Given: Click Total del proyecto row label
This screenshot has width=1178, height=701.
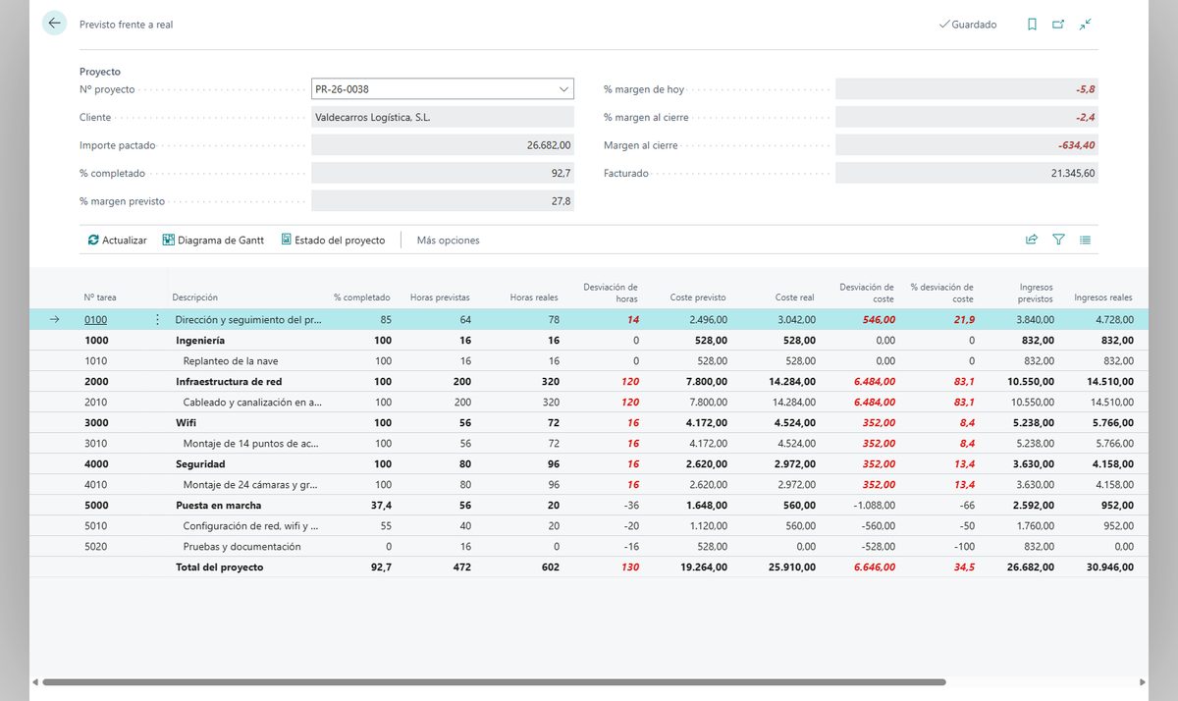Looking at the screenshot, I should [219, 567].
